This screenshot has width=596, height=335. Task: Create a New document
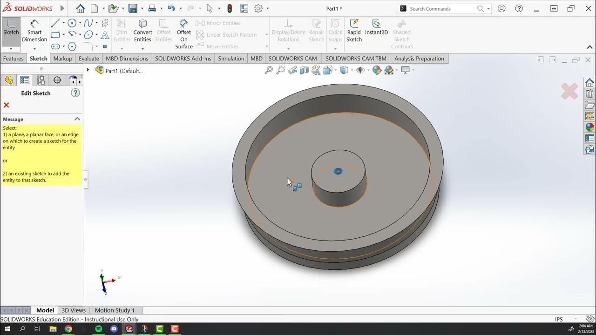click(95, 8)
